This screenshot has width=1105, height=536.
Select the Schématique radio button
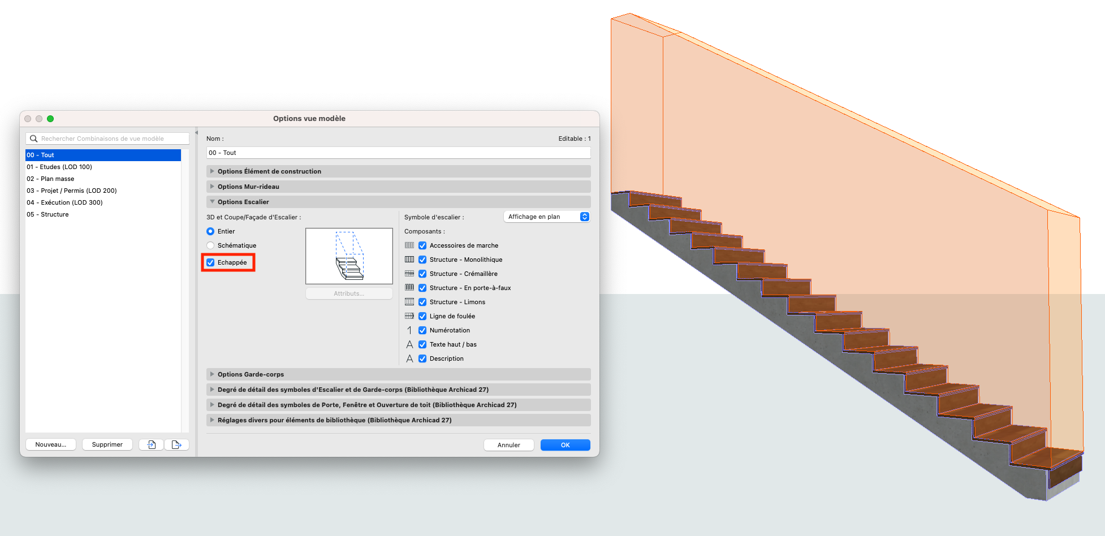[210, 245]
